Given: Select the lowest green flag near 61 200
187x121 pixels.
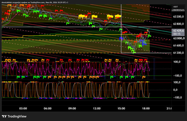Looking at the screenshot, I should 134,52.
